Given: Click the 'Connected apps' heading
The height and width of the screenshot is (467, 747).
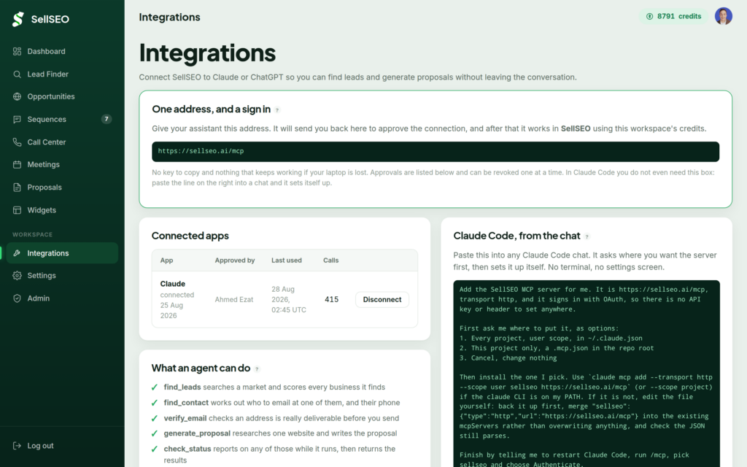Looking at the screenshot, I should tap(190, 236).
